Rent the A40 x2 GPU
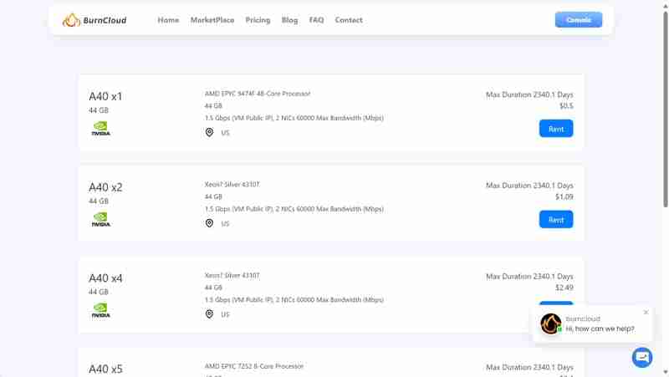The height and width of the screenshot is (377, 669). tap(556, 220)
